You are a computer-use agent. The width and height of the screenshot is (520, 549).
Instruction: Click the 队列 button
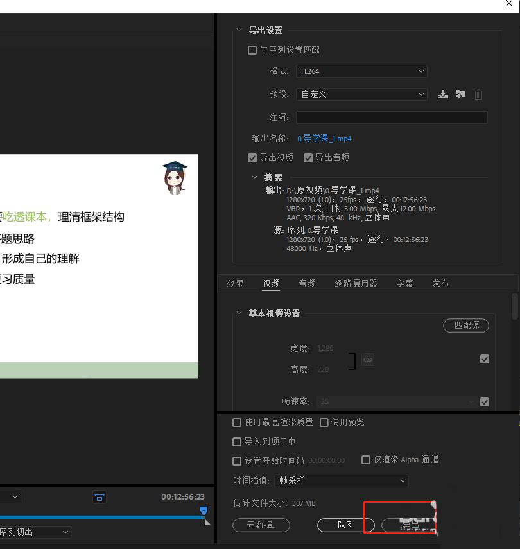click(346, 525)
